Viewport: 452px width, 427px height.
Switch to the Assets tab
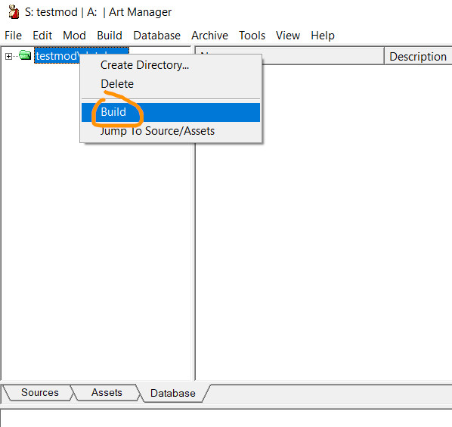point(107,393)
